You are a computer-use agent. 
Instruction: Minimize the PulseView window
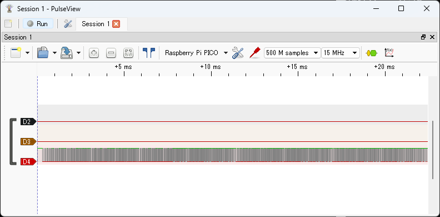tap(376, 9)
